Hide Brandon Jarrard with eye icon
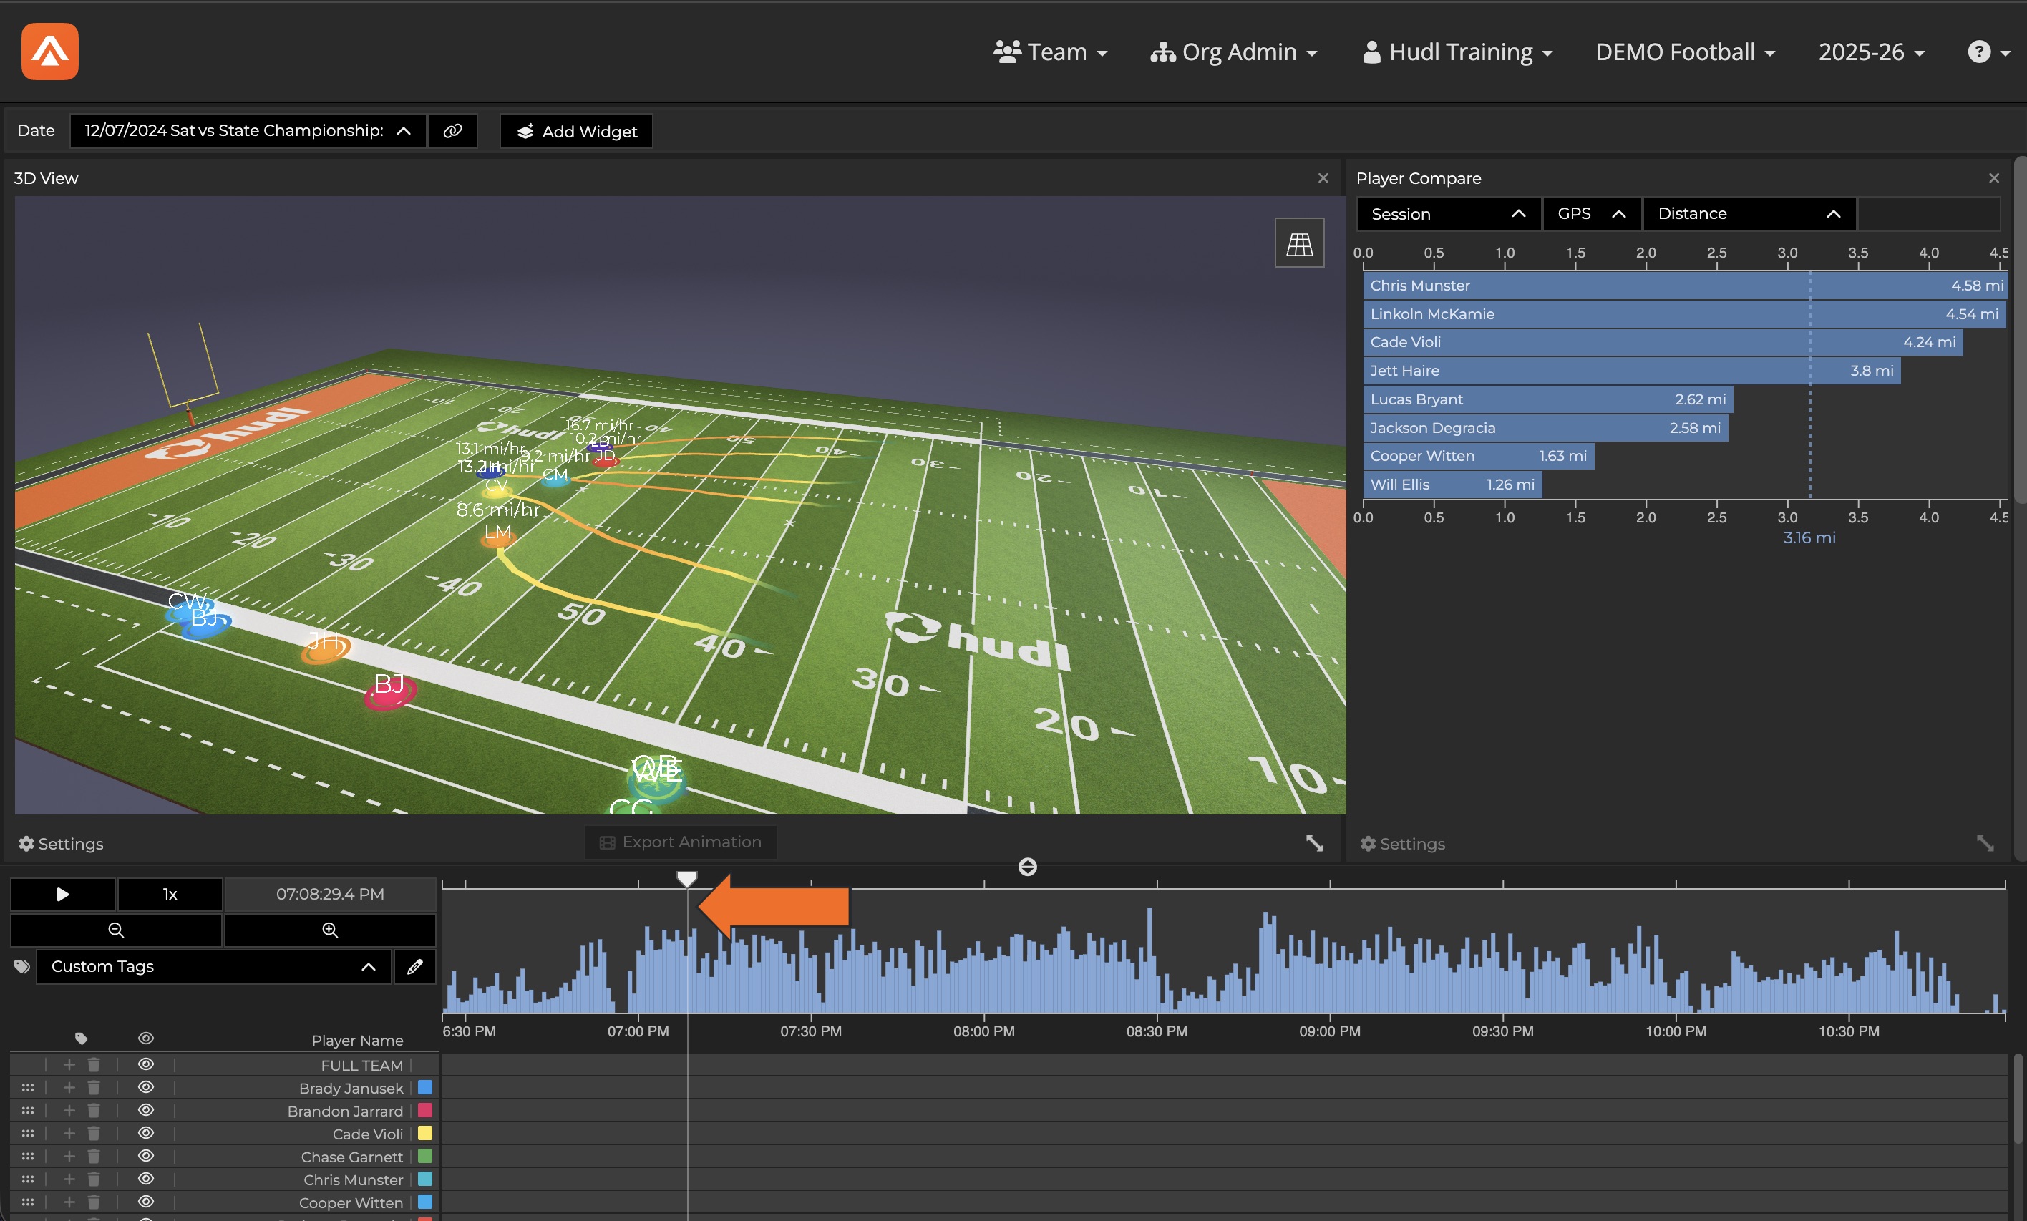Viewport: 2027px width, 1221px height. (147, 1110)
